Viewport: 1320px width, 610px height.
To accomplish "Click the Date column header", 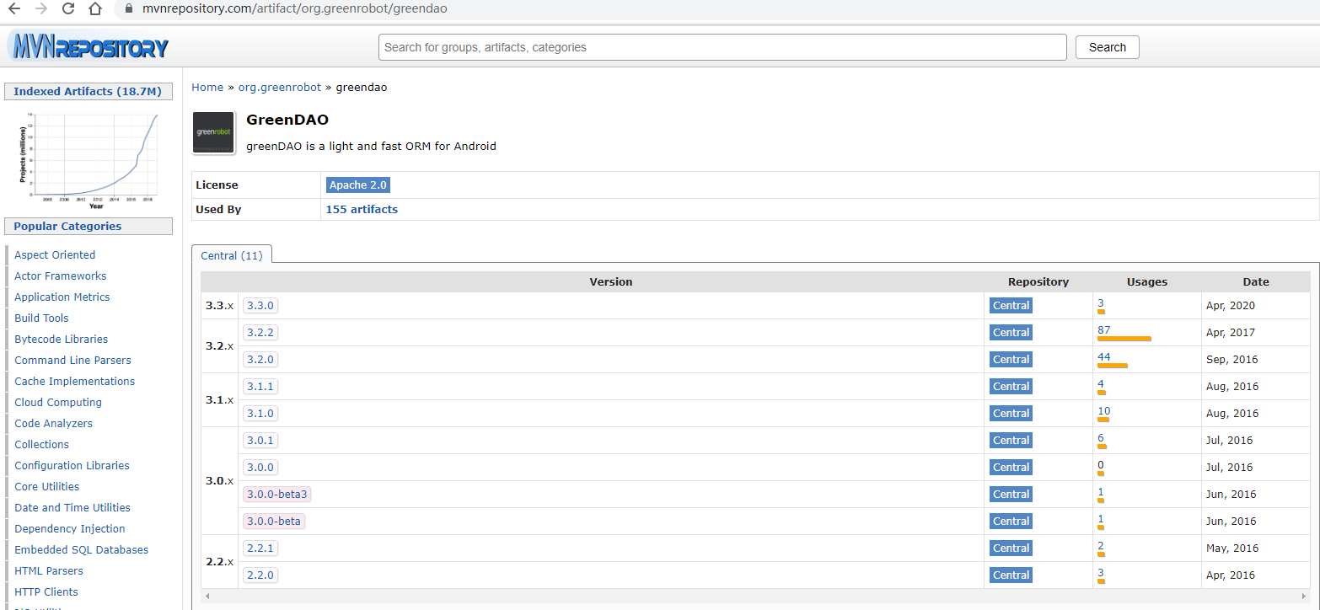I will (x=1256, y=281).
